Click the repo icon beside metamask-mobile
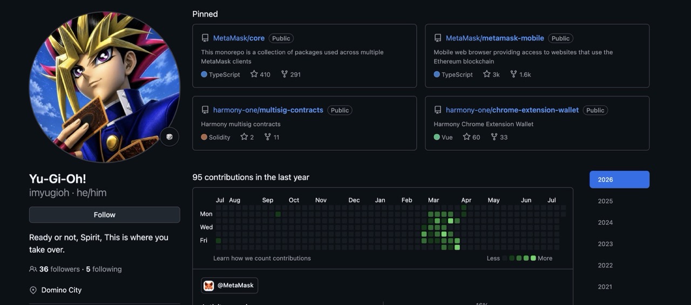 (x=438, y=38)
